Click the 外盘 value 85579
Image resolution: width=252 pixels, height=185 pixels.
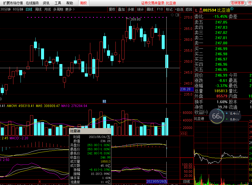coord(222,96)
